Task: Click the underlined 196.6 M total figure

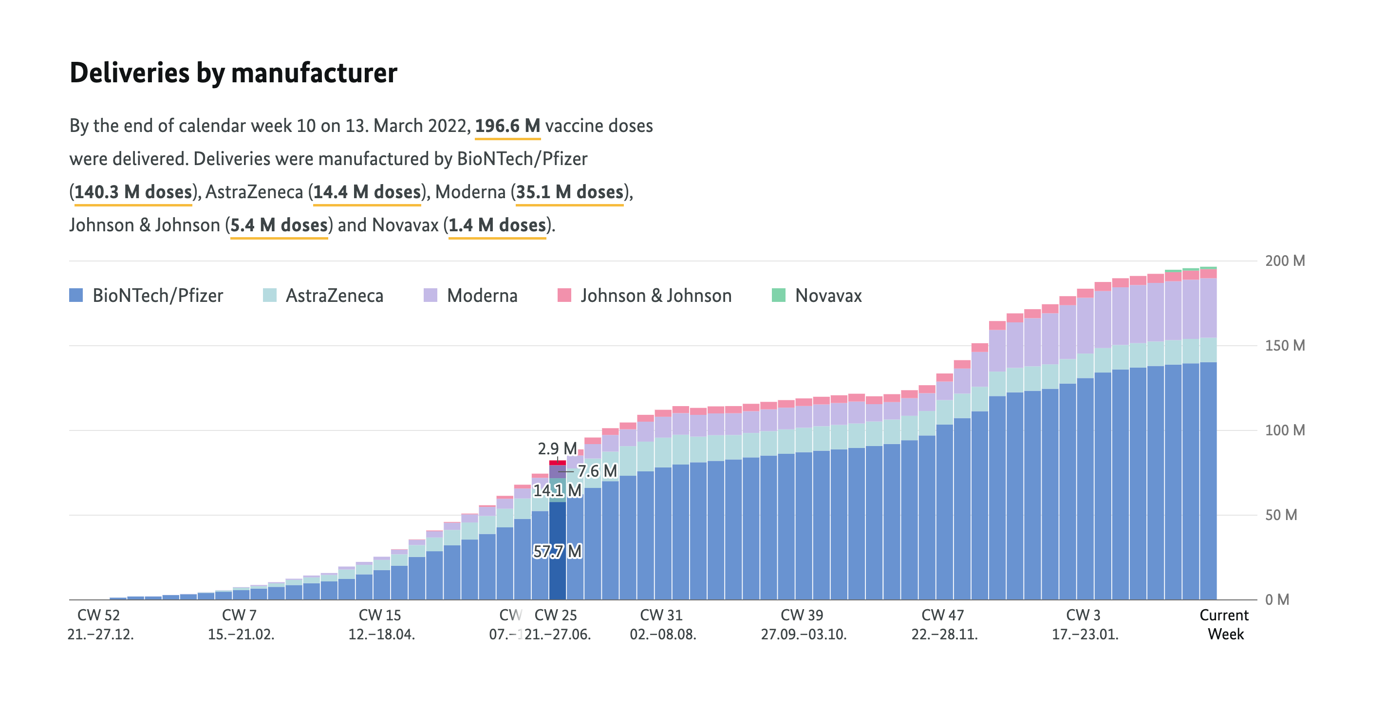Action: click(507, 126)
